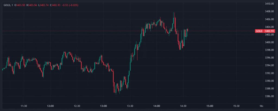The width and height of the screenshot is (278, 111).
Task: Select the low value L3402.74
Action: (x=43, y=5)
